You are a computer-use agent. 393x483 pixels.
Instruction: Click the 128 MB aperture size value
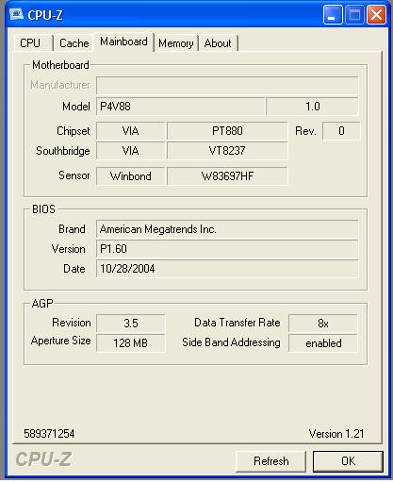click(130, 343)
